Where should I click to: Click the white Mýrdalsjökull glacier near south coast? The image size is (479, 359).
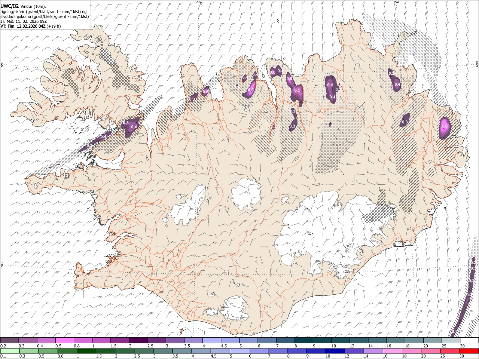(x=234, y=309)
